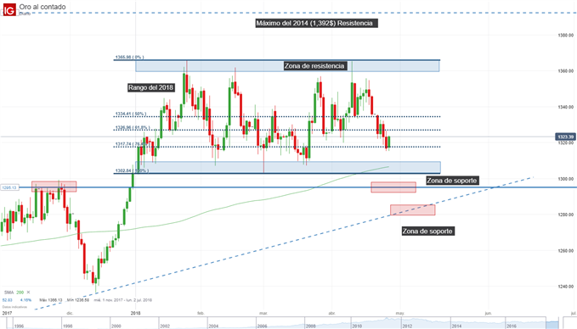Click the 'jun.' date axis label
Viewport: 577px width, 329px height.
point(488,313)
